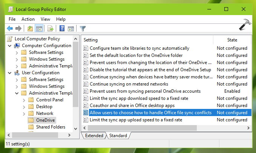The image size is (256, 153).
Task: Click policy icon beside 'Allow users to choose' row
Action: (86, 113)
